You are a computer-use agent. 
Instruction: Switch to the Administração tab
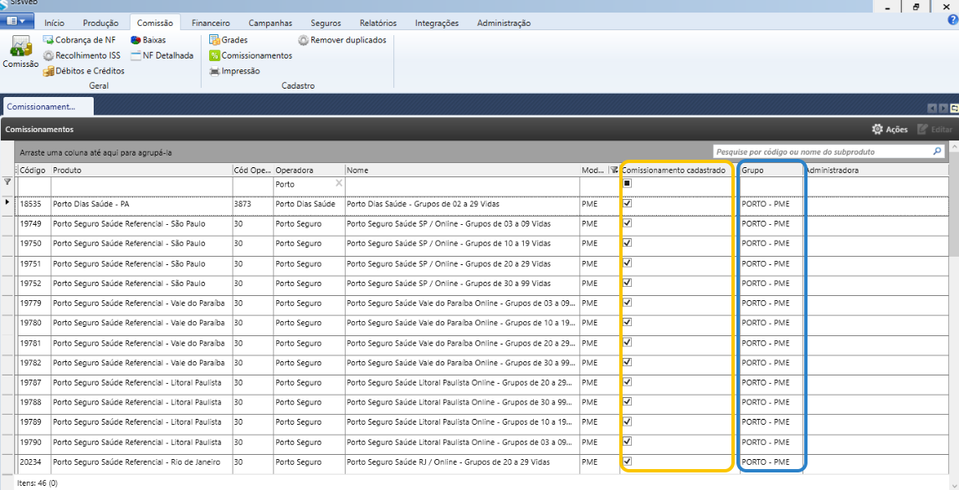504,23
